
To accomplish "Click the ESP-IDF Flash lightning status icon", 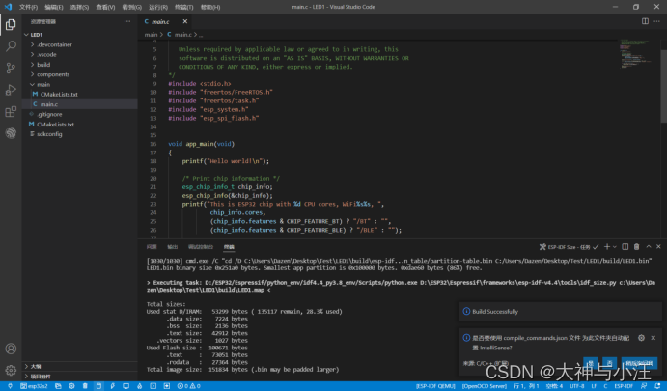I will click(x=112, y=386).
